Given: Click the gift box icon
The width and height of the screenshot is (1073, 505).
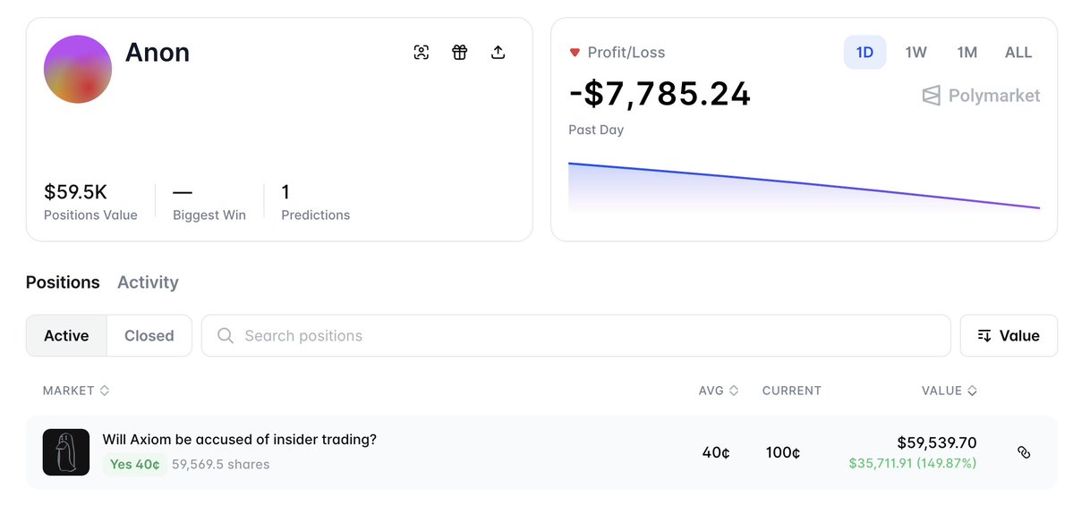Looking at the screenshot, I should tap(460, 52).
